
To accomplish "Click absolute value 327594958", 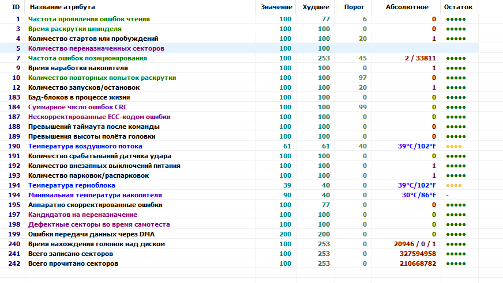I will point(418,254).
